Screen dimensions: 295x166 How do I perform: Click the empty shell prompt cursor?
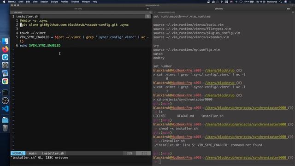tap(160, 161)
